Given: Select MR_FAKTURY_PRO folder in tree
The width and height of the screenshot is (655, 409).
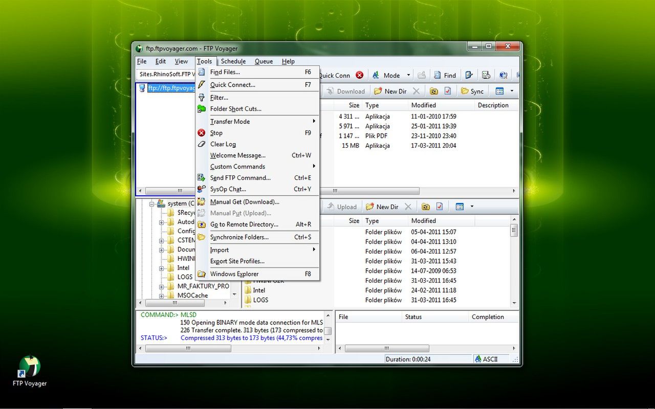Looking at the screenshot, I should pyautogui.click(x=203, y=286).
